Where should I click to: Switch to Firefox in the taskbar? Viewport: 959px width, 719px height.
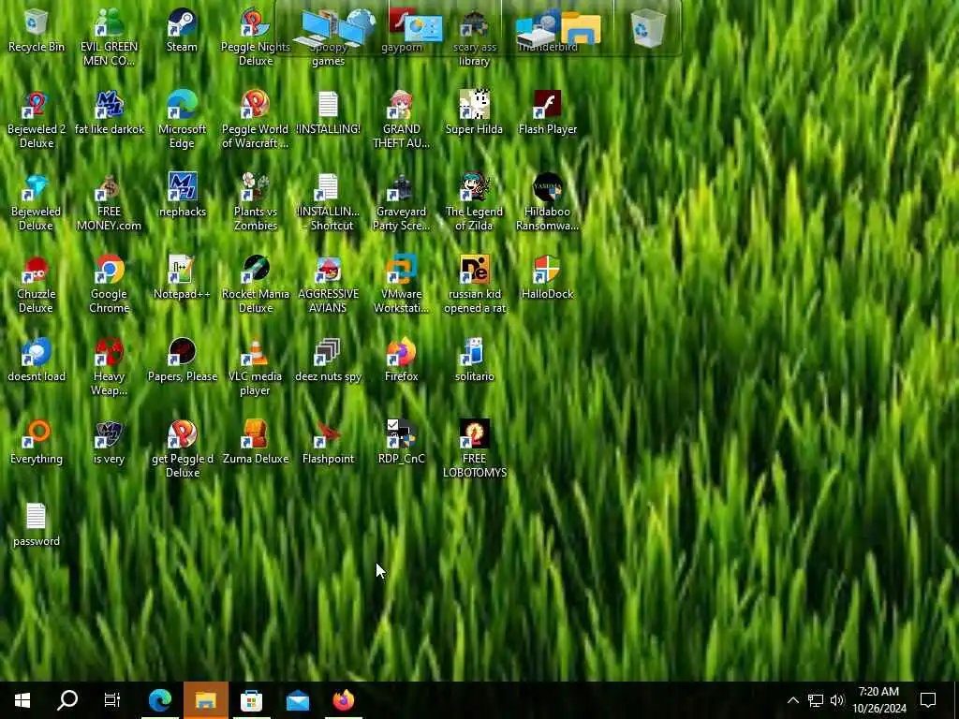(343, 700)
